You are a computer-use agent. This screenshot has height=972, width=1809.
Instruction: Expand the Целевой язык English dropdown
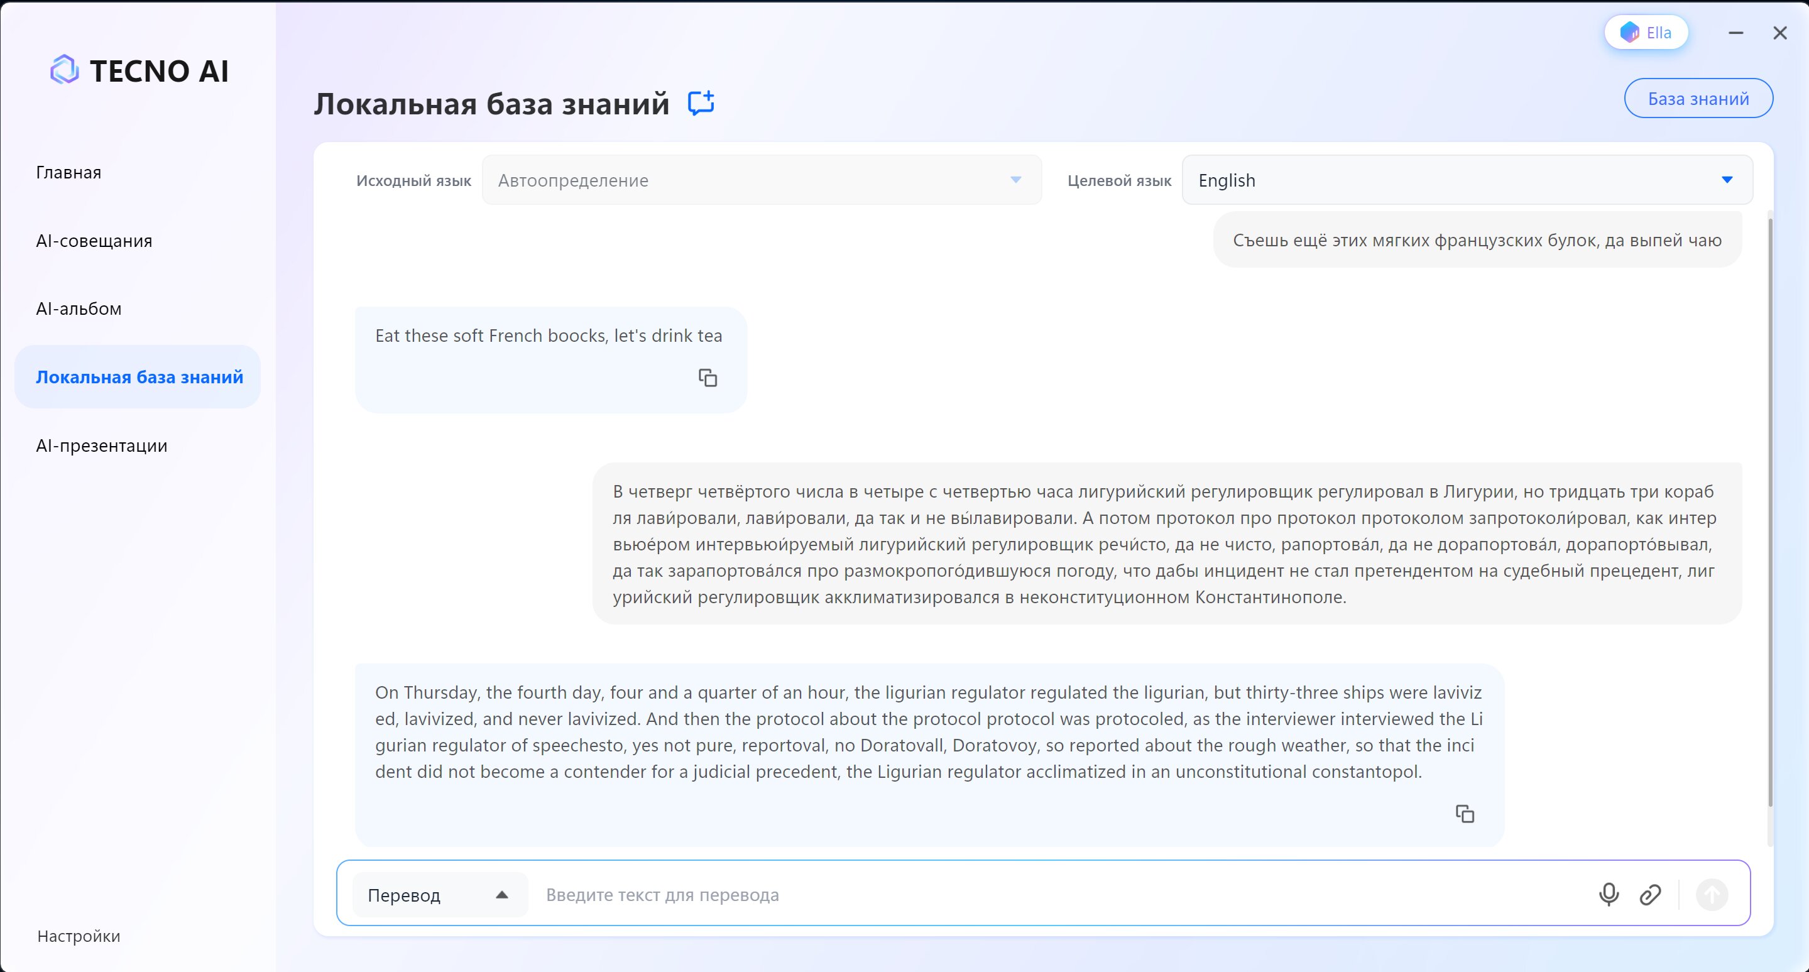pos(1467,180)
